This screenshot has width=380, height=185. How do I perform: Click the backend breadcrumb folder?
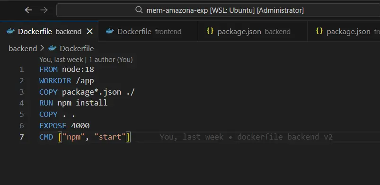tap(23, 48)
